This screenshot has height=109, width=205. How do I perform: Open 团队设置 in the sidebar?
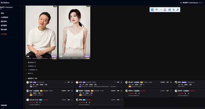pyautogui.click(x=4, y=30)
